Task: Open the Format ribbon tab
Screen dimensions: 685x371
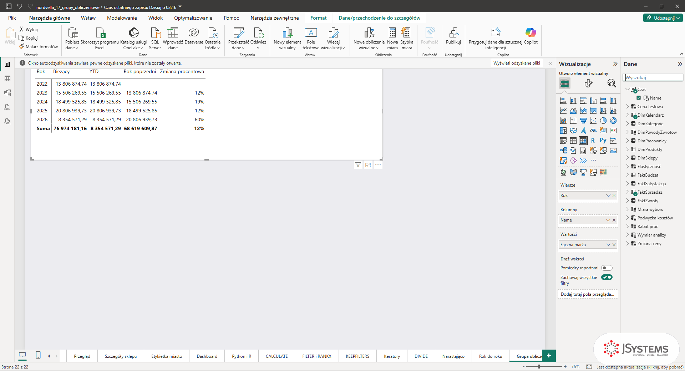Action: tap(318, 18)
